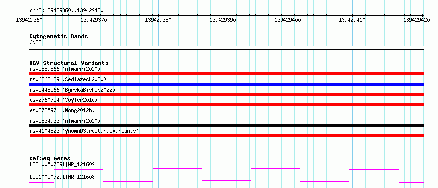
Task: Click ruler position 139429370
Action: (94, 20)
